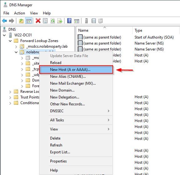The width and height of the screenshot is (180, 175).
Task: Open the View submenu in context menu
Action: 76,129
